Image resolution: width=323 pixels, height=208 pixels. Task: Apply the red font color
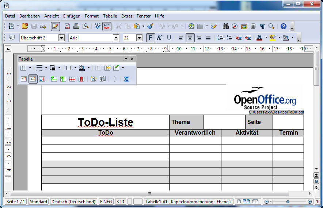point(259,38)
